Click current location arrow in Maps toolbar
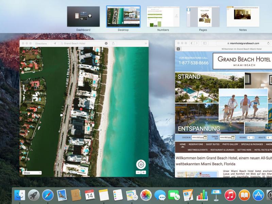 pyautogui.click(x=55, y=44)
